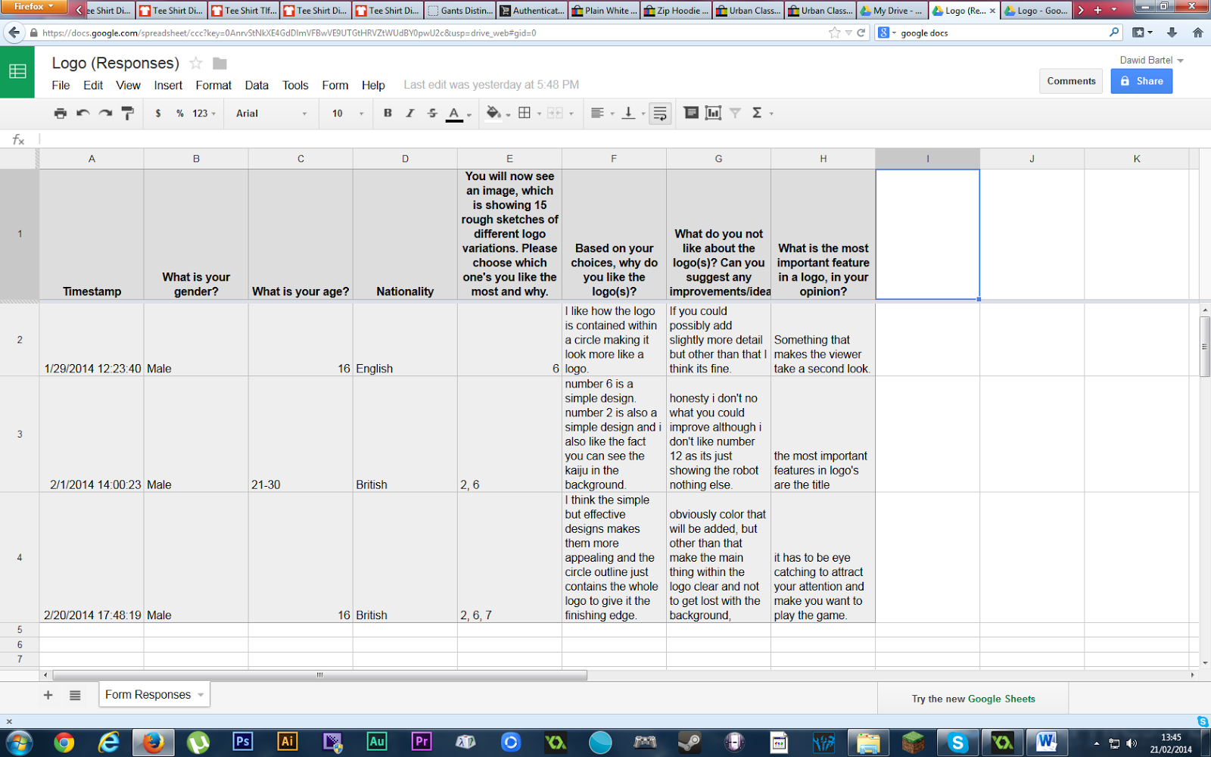Click the blue Share button

1141,81
